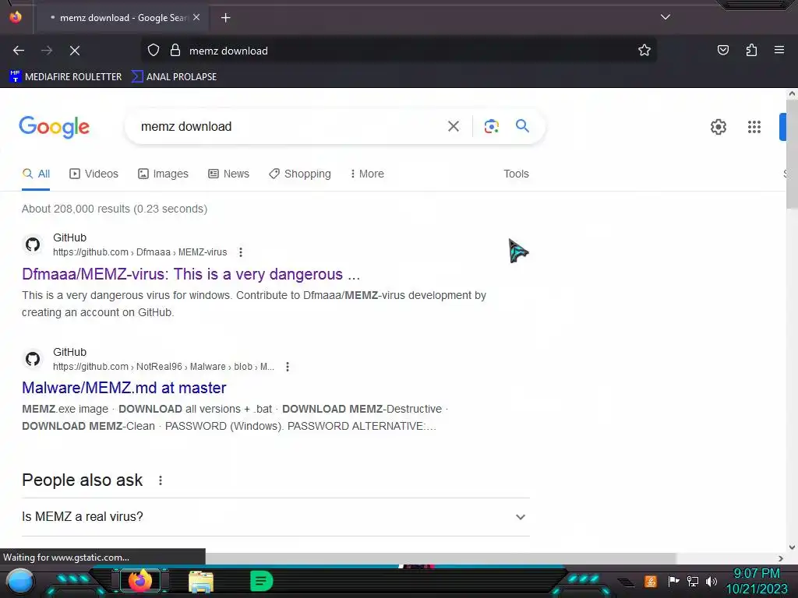Click the scroll up arrow
This screenshot has width=798, height=598.
point(792,93)
